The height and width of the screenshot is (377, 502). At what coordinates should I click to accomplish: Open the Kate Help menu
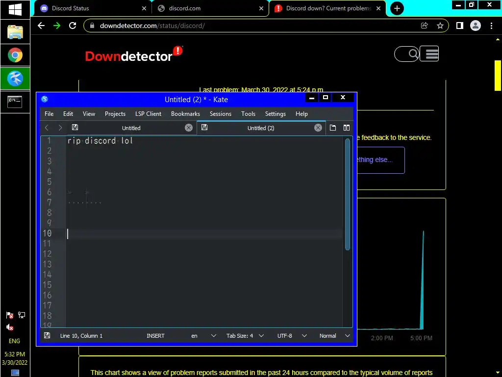(x=301, y=114)
